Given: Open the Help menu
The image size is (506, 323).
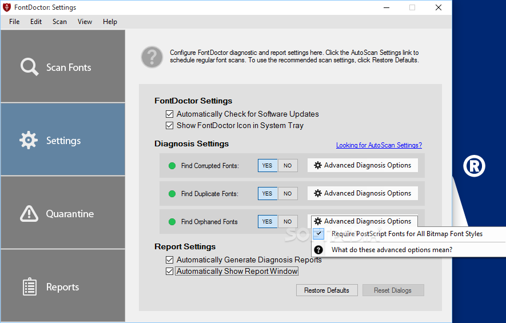Looking at the screenshot, I should coord(110,22).
